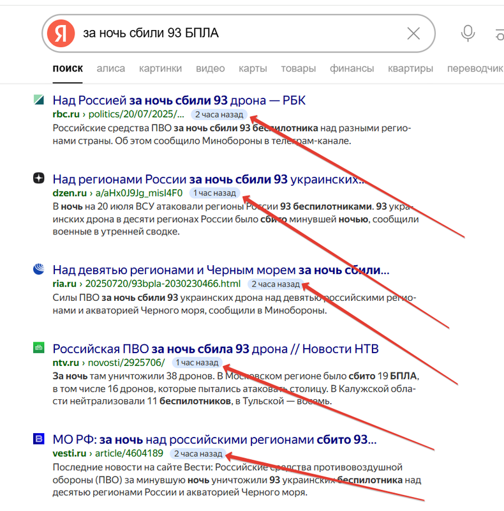Click the Yandex logo in the search bar
Viewport: 504px width, 511px height.
(61, 33)
